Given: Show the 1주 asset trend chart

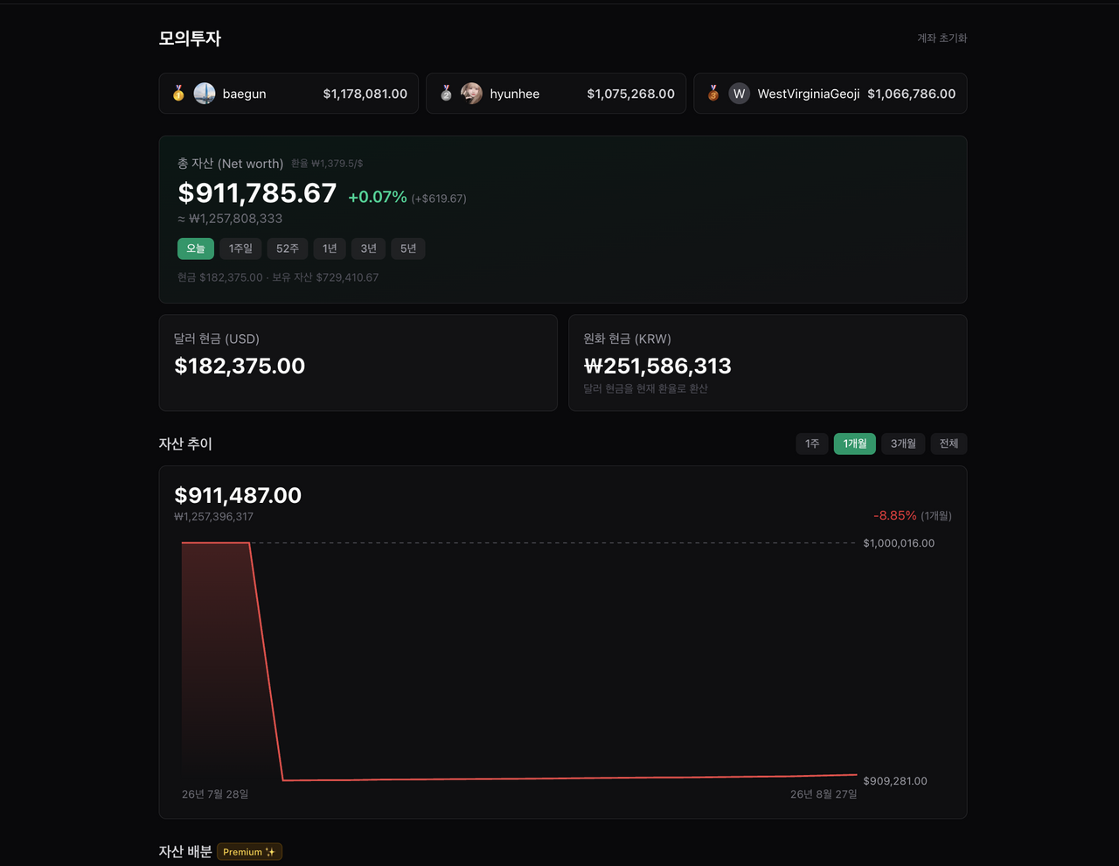Looking at the screenshot, I should (812, 443).
